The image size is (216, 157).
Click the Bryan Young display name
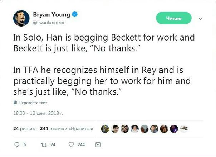52,15
